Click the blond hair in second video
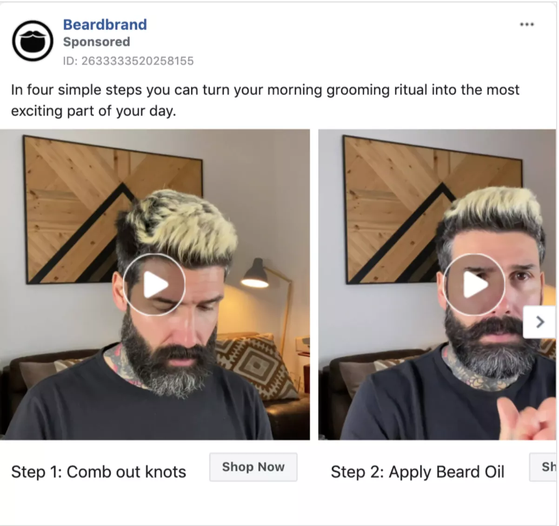 493,205
